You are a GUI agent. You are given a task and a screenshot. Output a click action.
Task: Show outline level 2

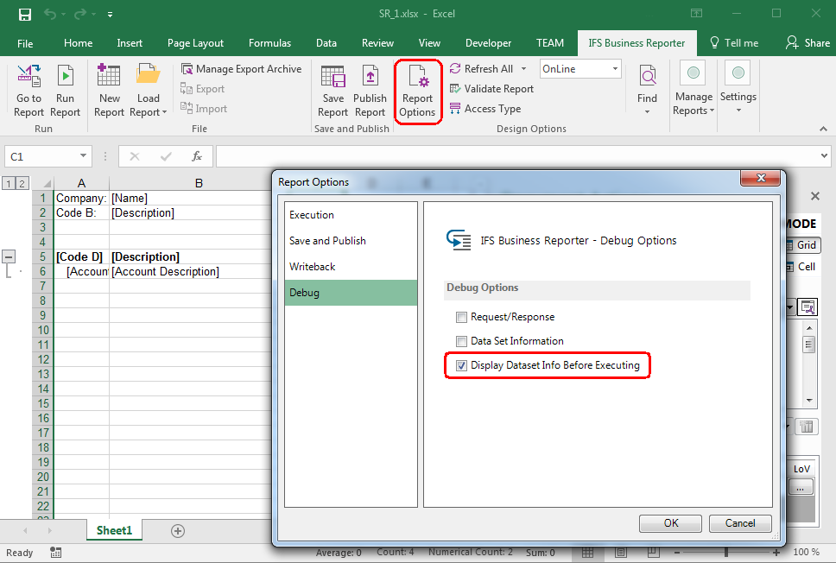tap(22, 184)
